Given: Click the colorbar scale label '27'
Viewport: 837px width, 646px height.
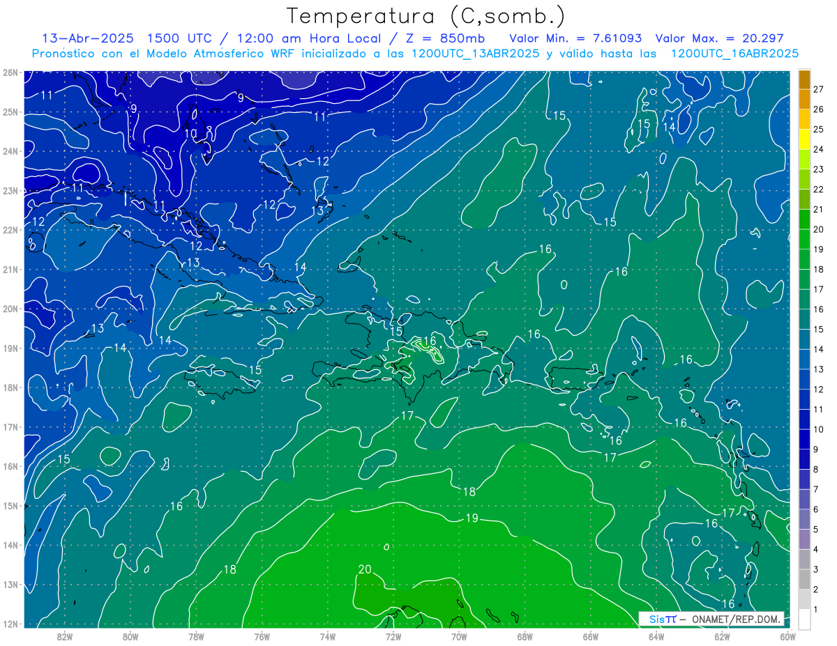Looking at the screenshot, I should [x=818, y=89].
